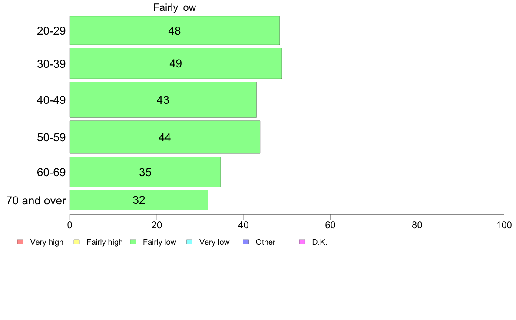The height and width of the screenshot is (320, 516).
Task: Click the 60 tick label on the axis
Action: 330,225
